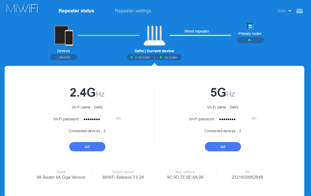Show the 2.4G Wi-Fi password
Screen dimensions: 311x196
[118, 119]
